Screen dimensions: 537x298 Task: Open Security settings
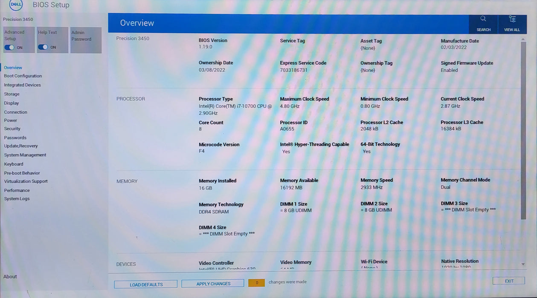coord(12,129)
